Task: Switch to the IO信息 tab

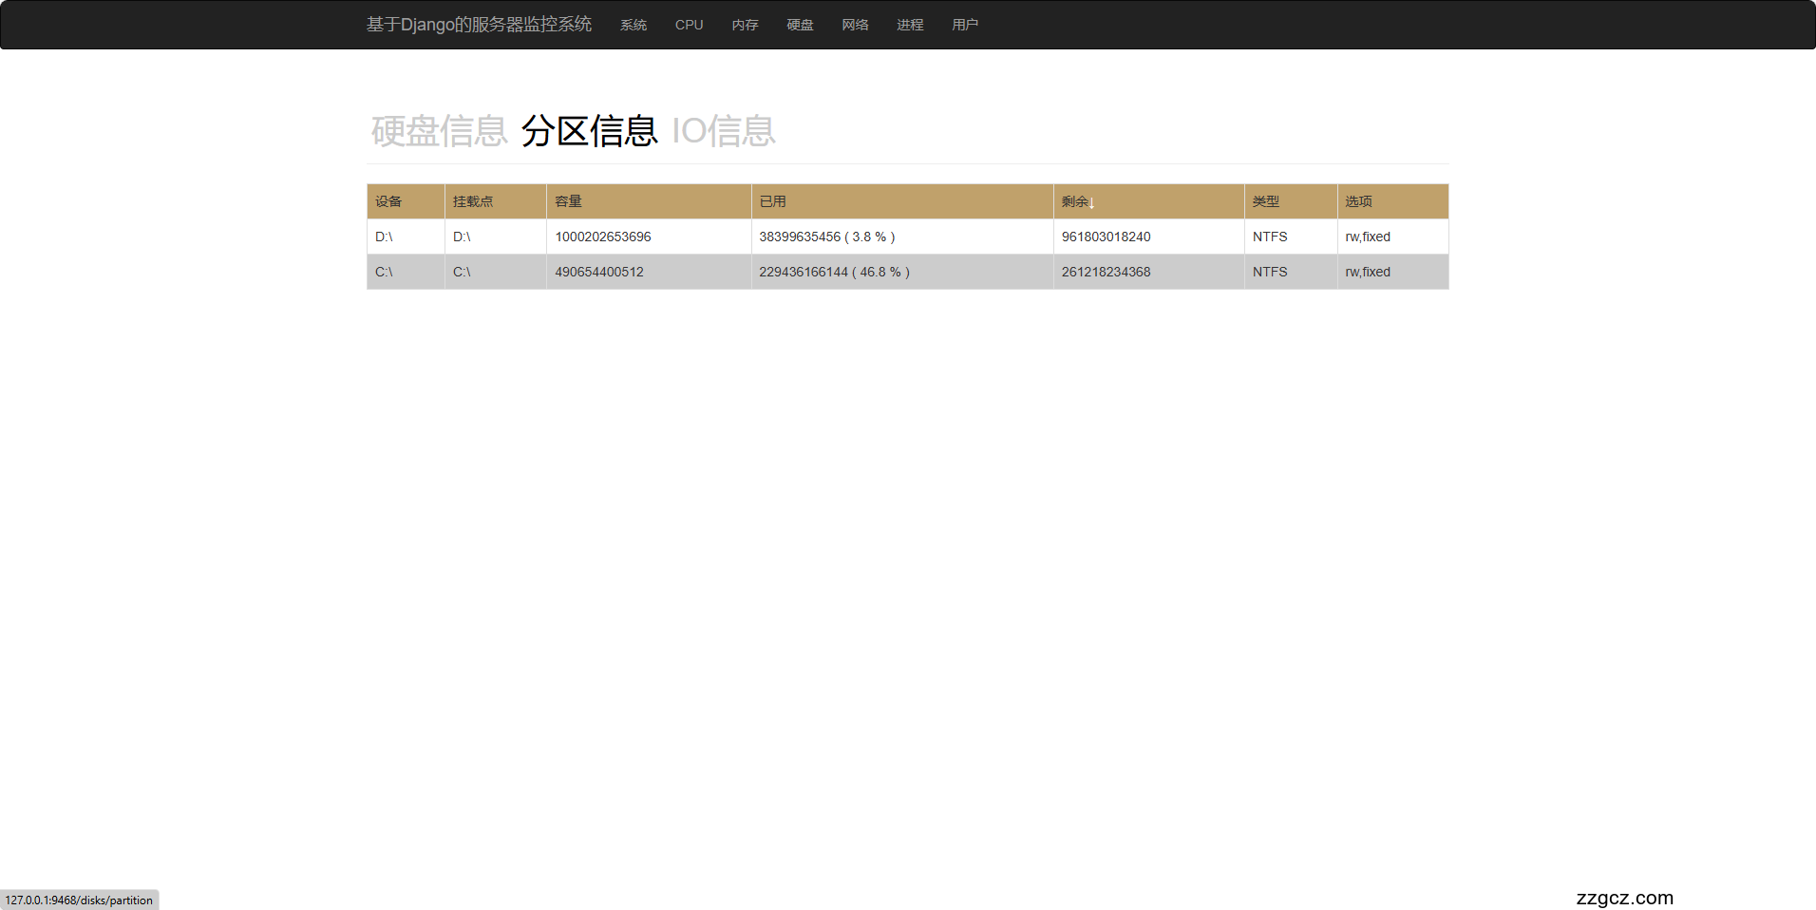Action: coord(724,131)
